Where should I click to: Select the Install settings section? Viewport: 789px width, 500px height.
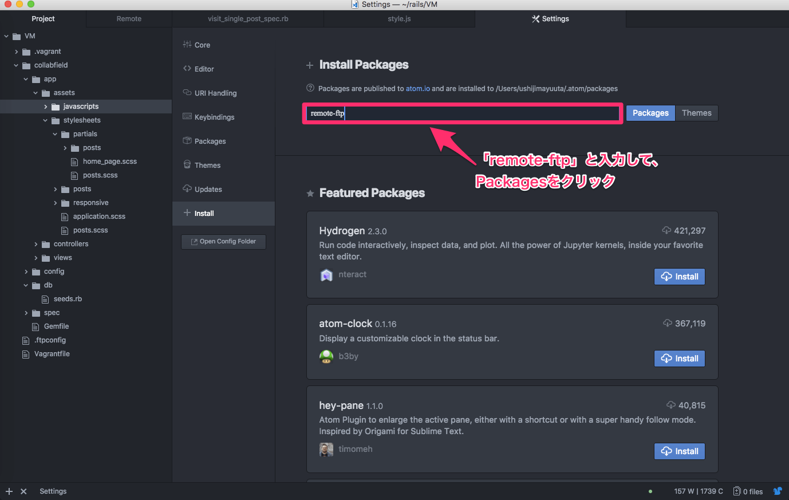pyautogui.click(x=223, y=213)
